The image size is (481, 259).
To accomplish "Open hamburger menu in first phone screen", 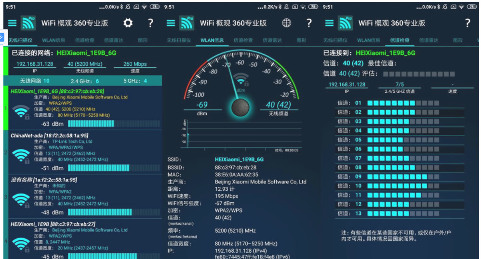I will [x=12, y=23].
